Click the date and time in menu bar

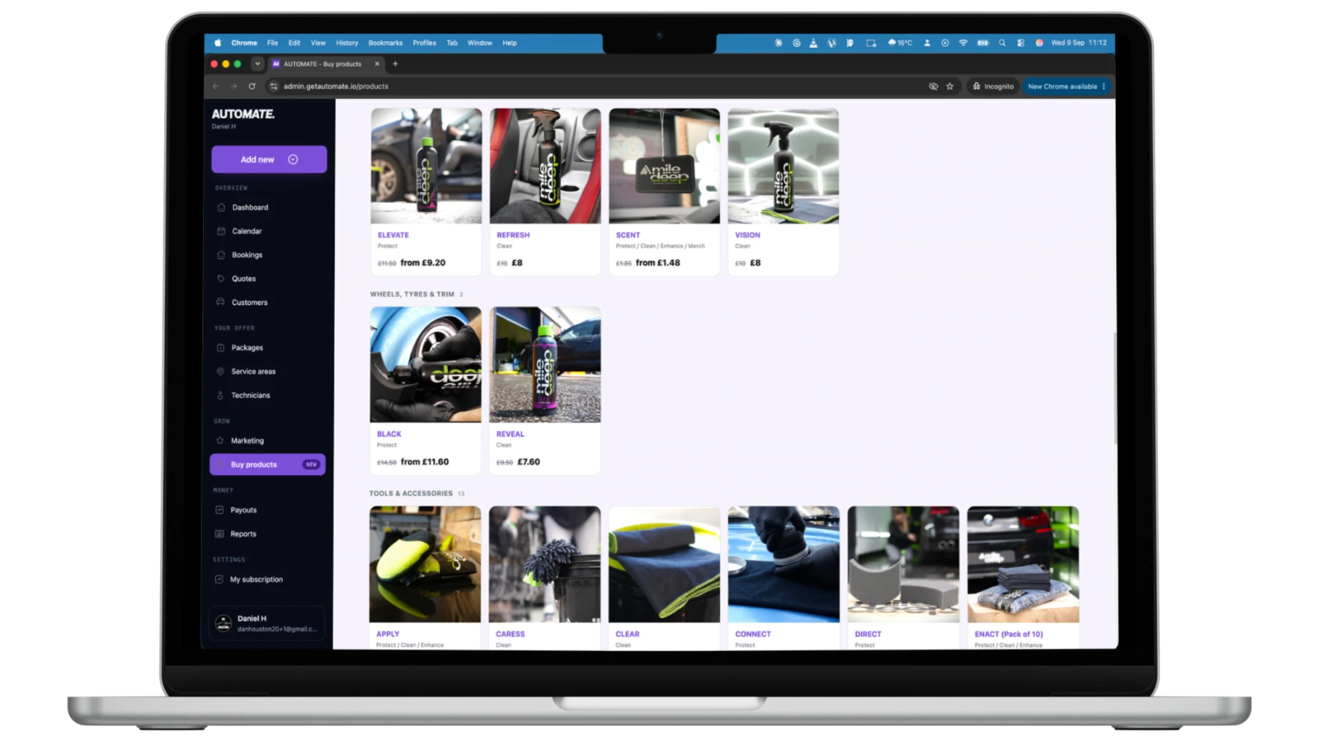point(1078,43)
